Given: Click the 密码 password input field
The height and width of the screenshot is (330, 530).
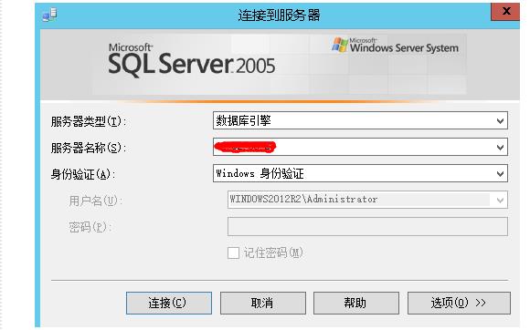Looking at the screenshot, I should pos(367,226).
